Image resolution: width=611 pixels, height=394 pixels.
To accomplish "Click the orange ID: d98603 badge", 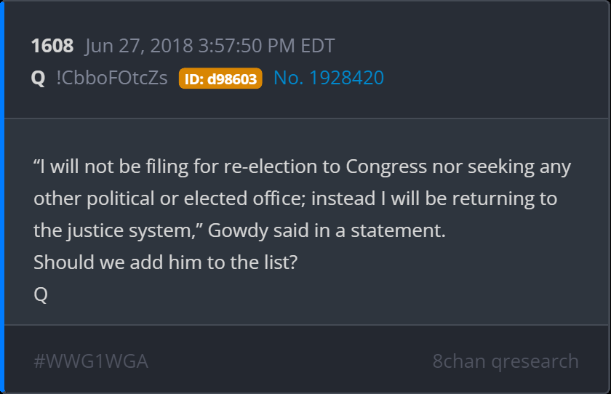I will (220, 79).
